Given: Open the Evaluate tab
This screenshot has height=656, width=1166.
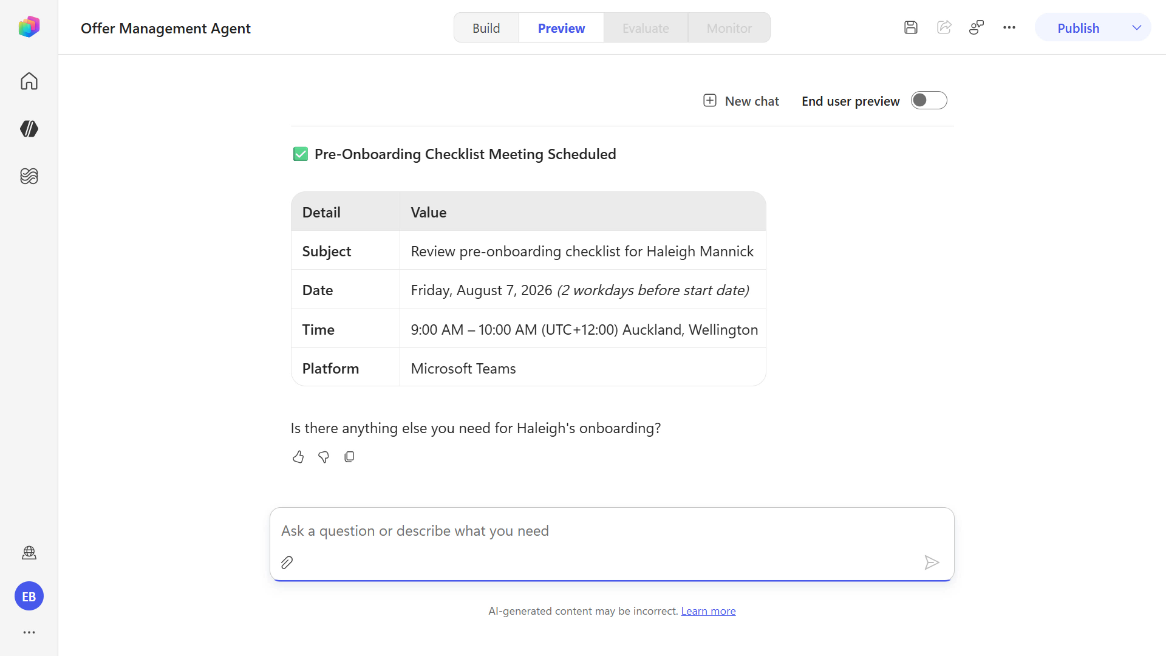Looking at the screenshot, I should click(x=646, y=28).
